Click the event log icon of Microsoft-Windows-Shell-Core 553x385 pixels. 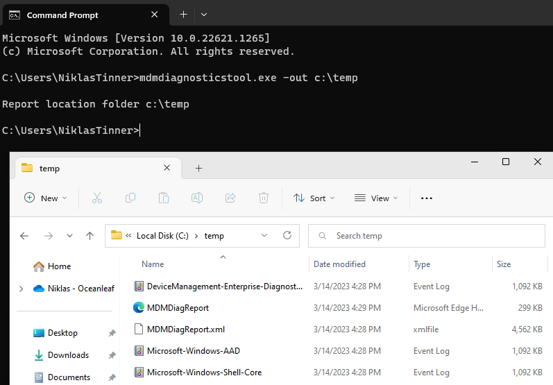click(139, 372)
